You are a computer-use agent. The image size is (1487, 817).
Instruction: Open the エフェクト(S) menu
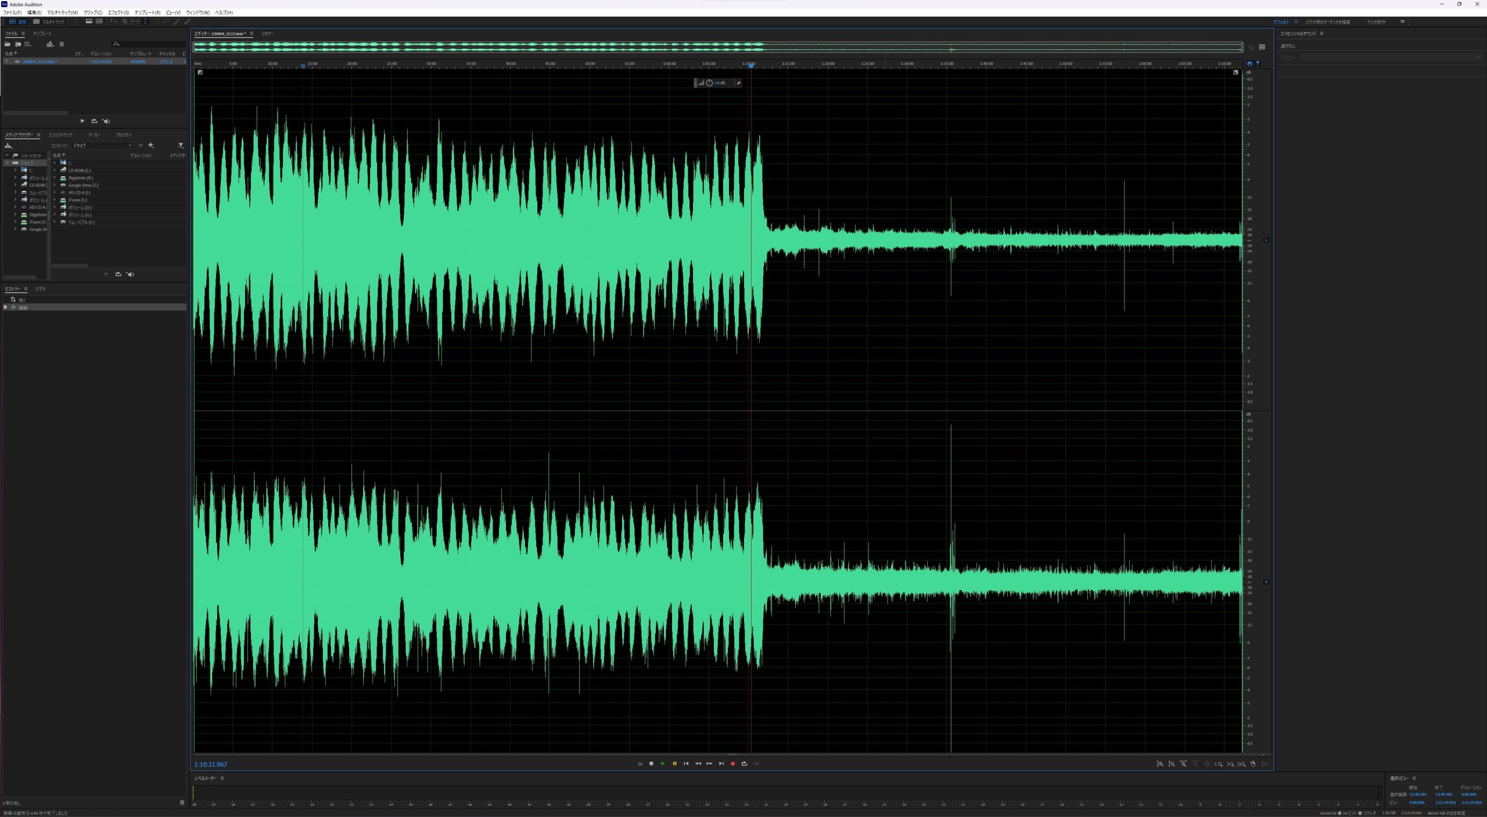118,12
